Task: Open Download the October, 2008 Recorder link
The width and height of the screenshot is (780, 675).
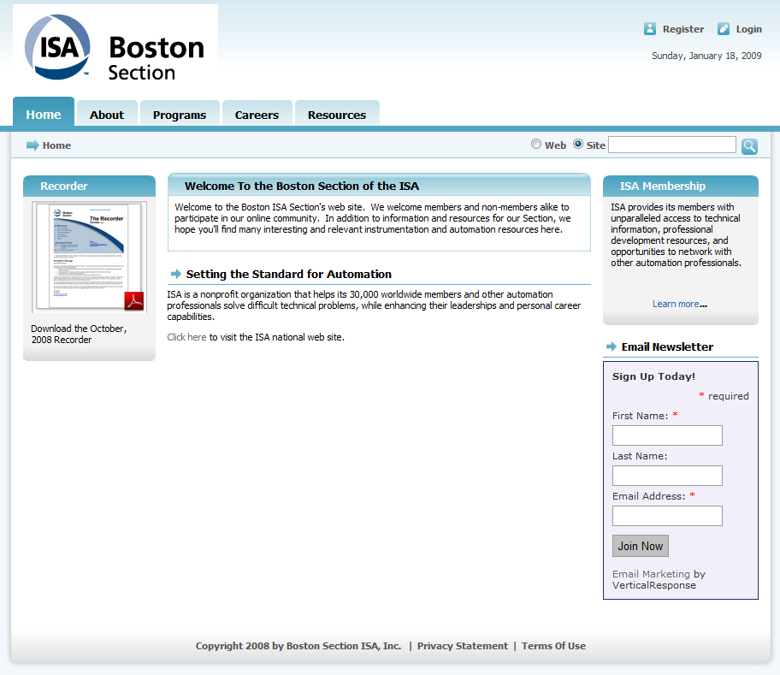Action: click(x=79, y=335)
